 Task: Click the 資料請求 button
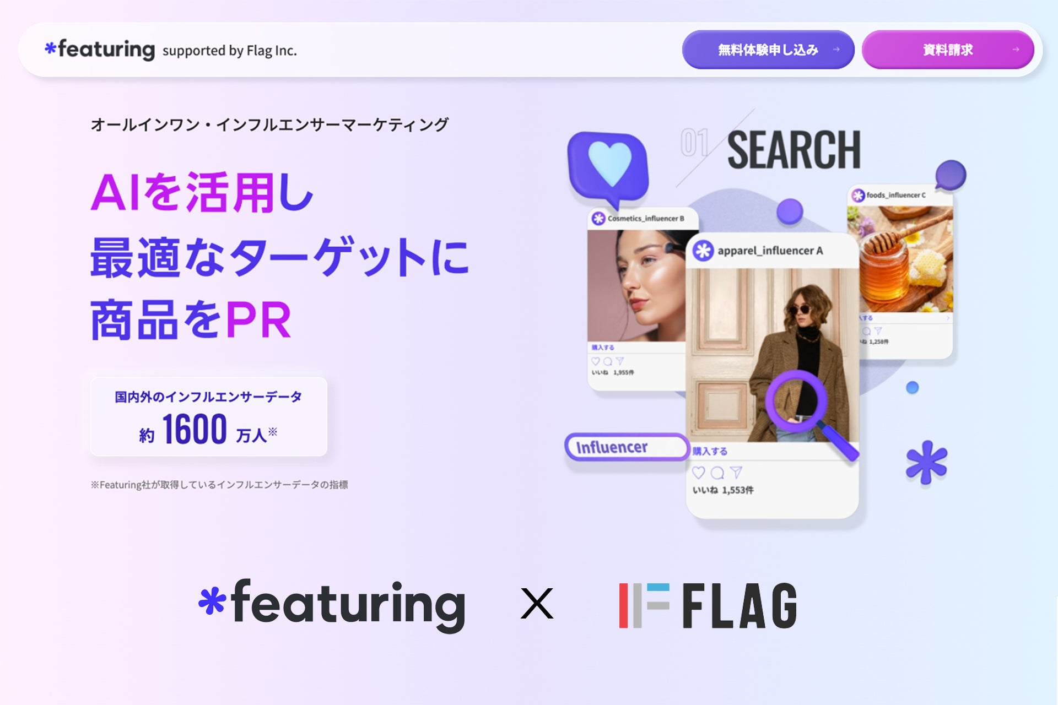(948, 50)
